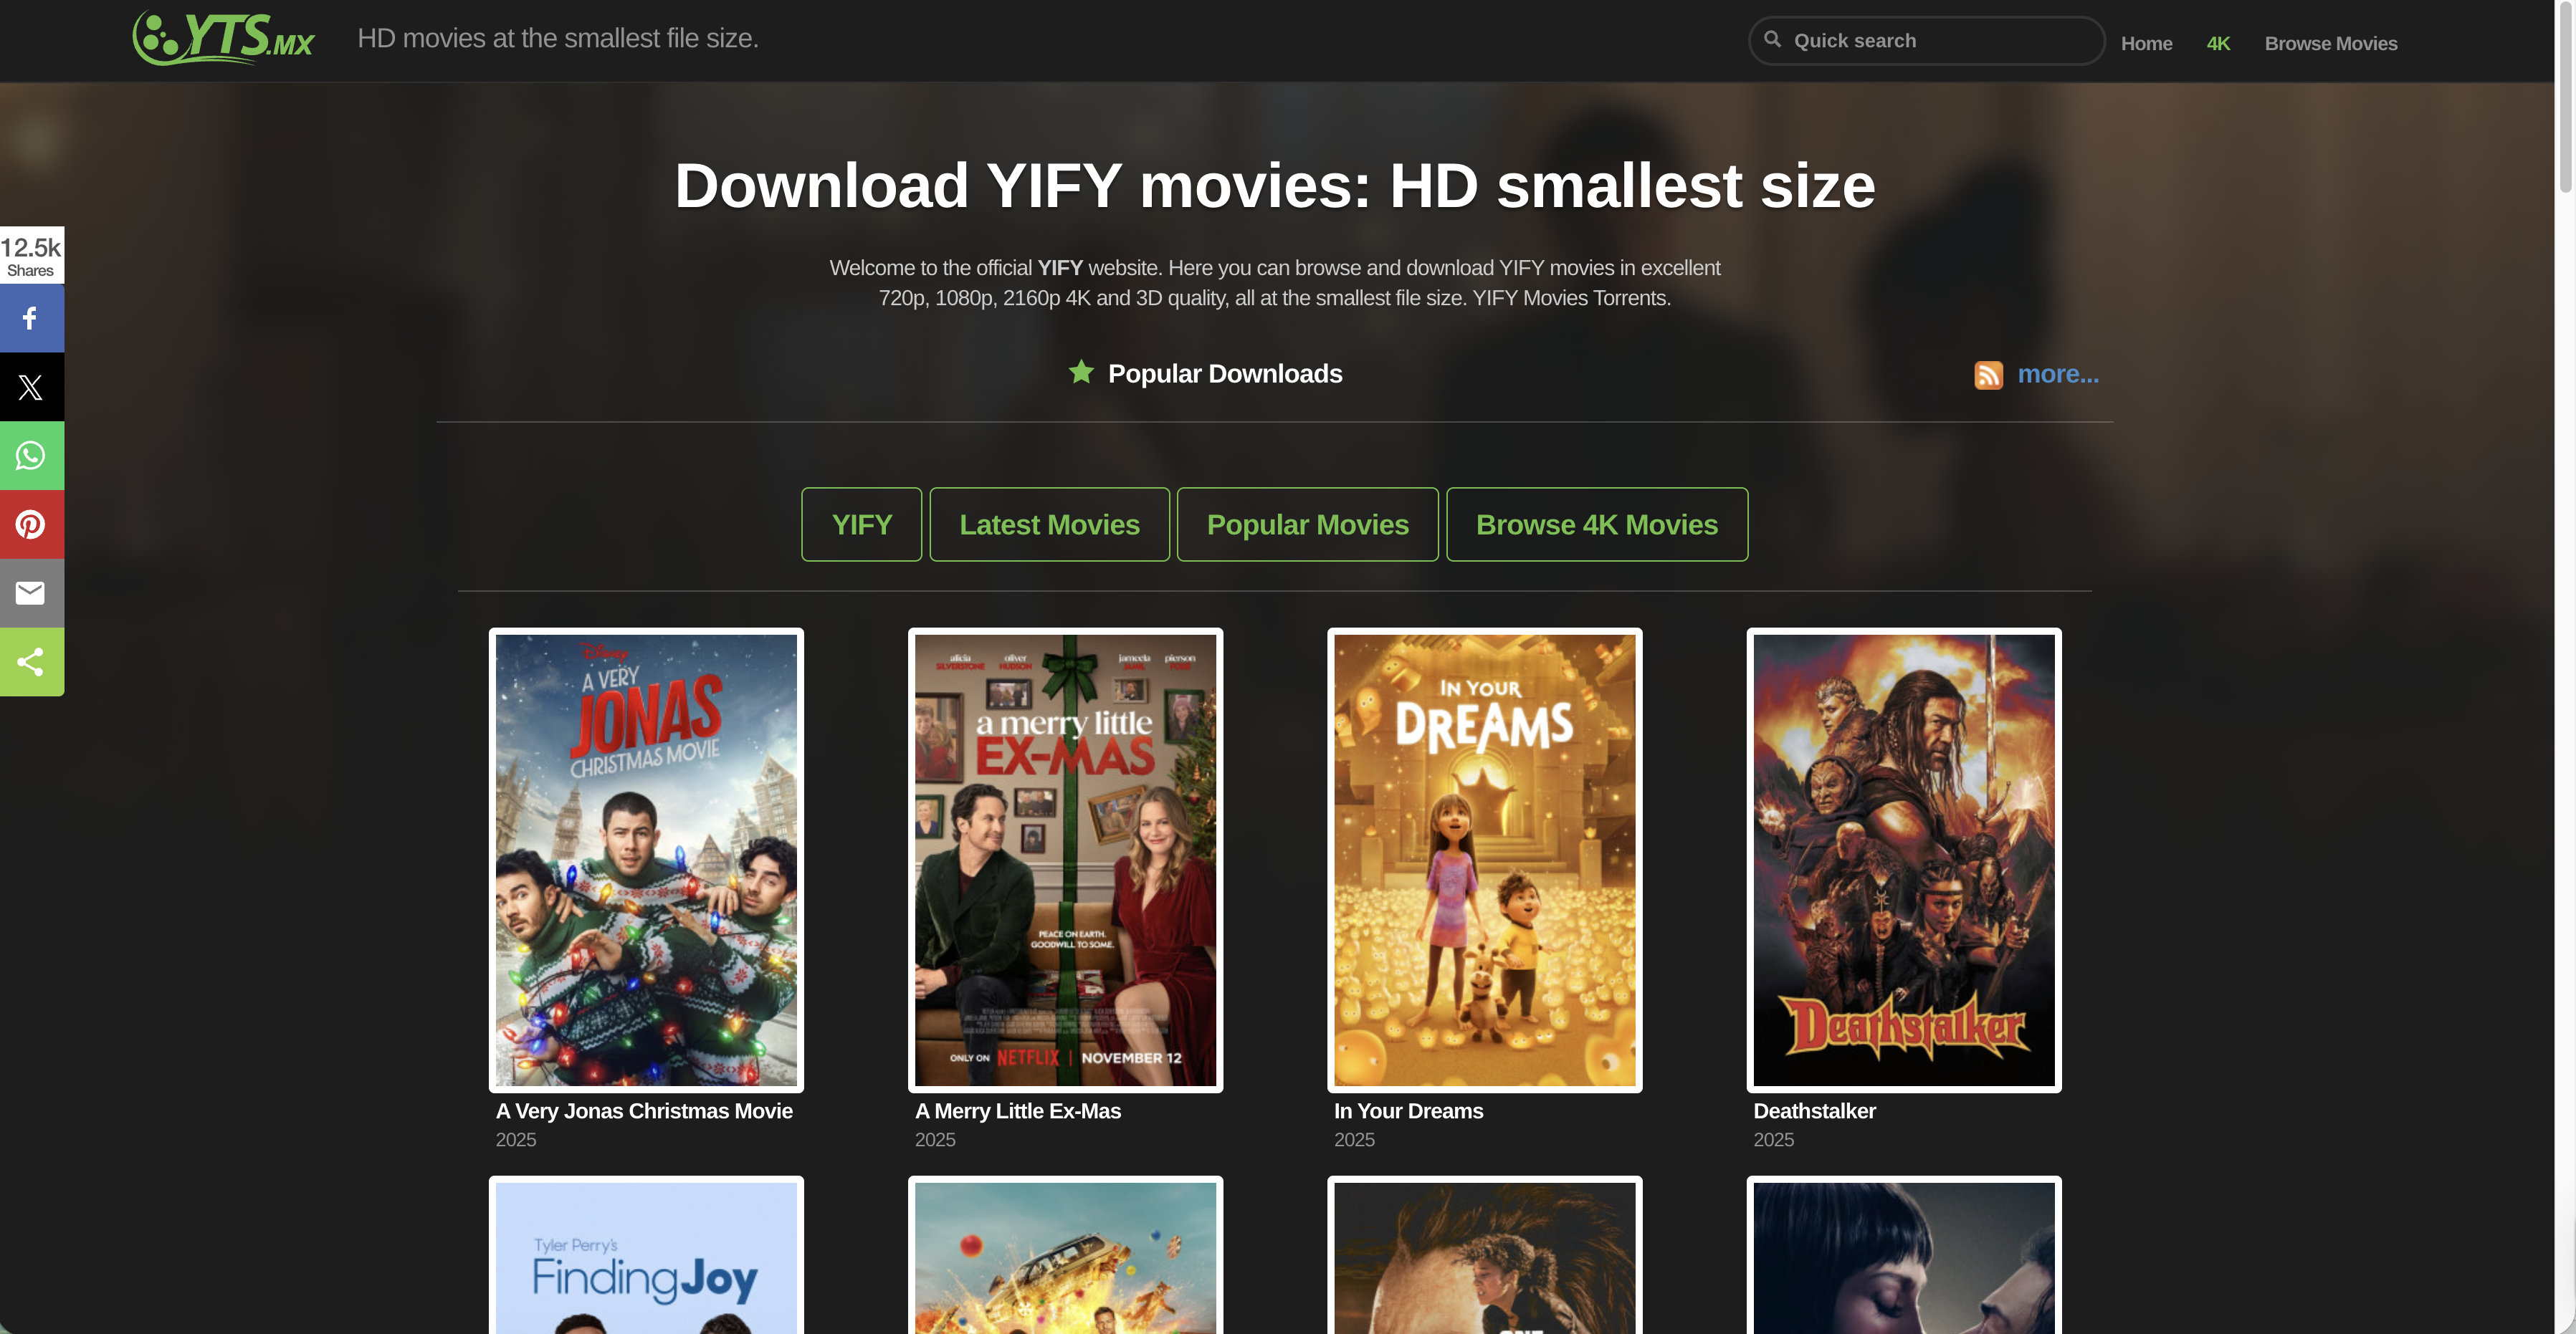Image resolution: width=2576 pixels, height=1334 pixels.
Task: Click the quick search magnifier icon
Action: click(1772, 39)
